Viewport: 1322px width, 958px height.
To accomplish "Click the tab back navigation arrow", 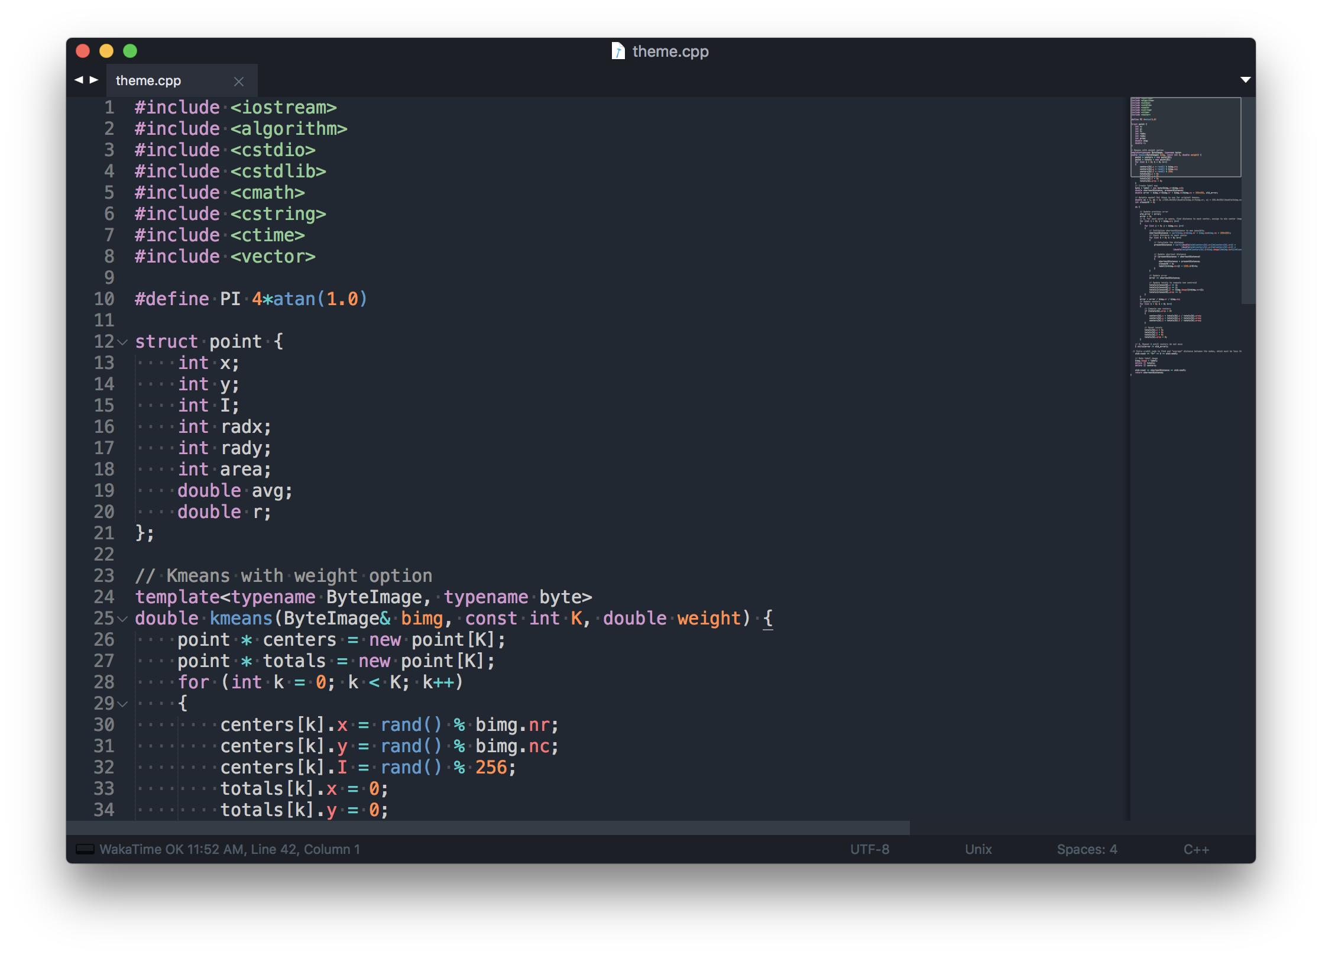I will [79, 80].
